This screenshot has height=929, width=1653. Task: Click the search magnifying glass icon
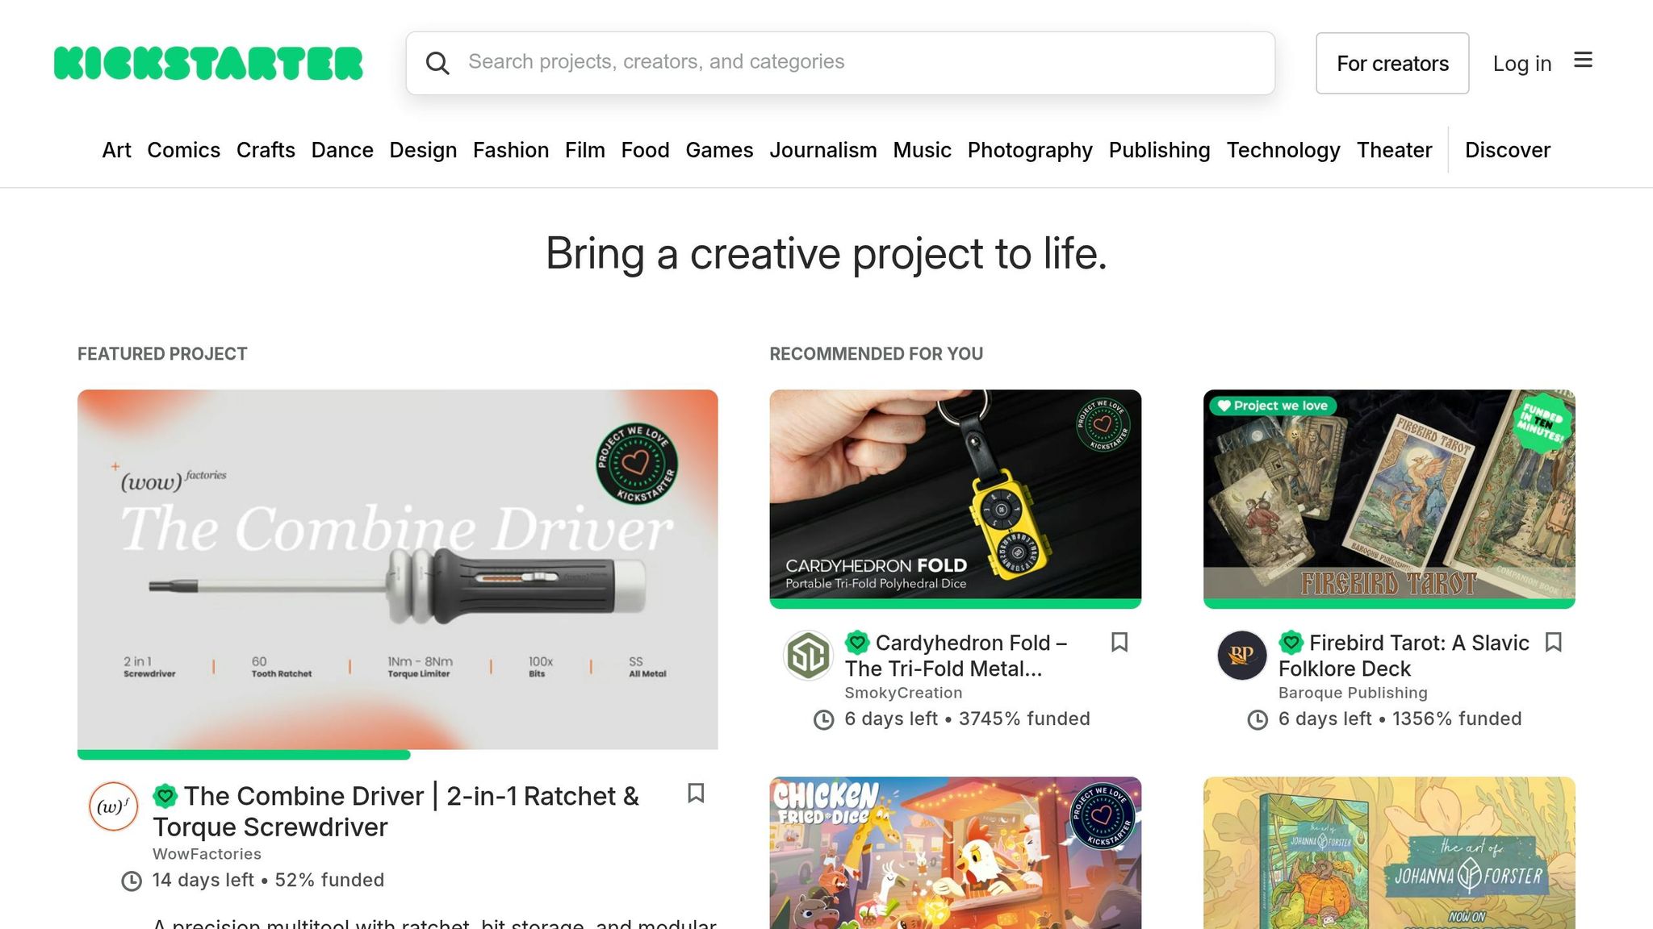pos(438,63)
